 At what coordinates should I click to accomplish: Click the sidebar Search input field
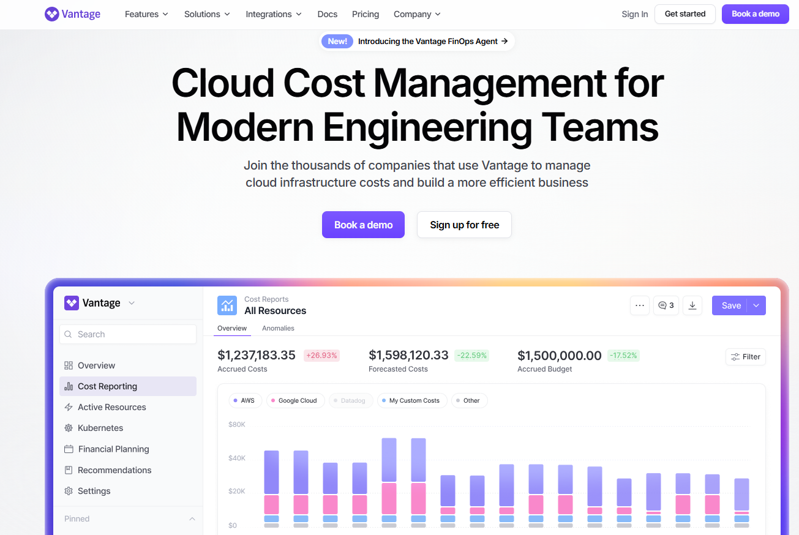click(128, 334)
